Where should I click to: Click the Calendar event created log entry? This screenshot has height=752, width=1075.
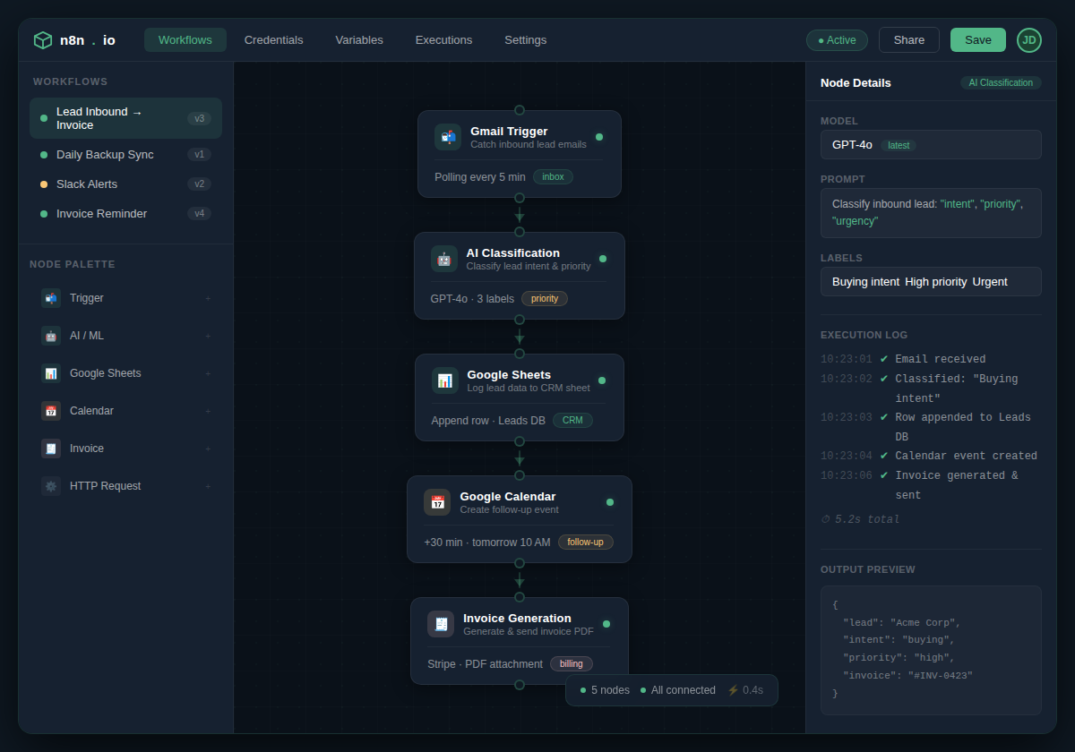pos(931,456)
